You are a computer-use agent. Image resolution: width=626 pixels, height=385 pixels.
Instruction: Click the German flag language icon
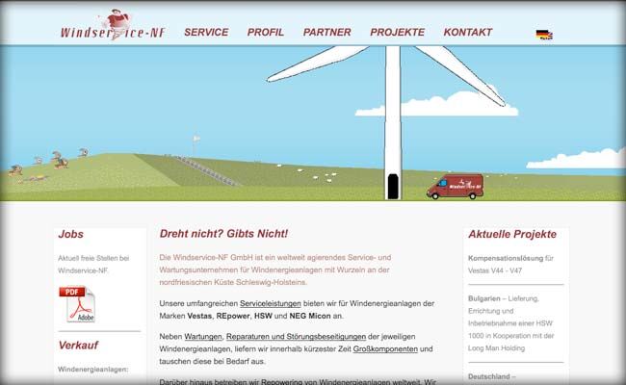click(544, 35)
